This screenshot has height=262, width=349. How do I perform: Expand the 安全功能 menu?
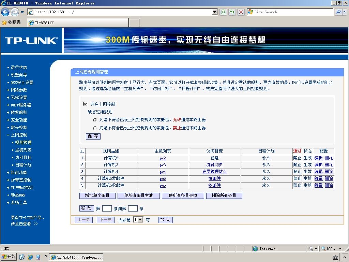19,120
